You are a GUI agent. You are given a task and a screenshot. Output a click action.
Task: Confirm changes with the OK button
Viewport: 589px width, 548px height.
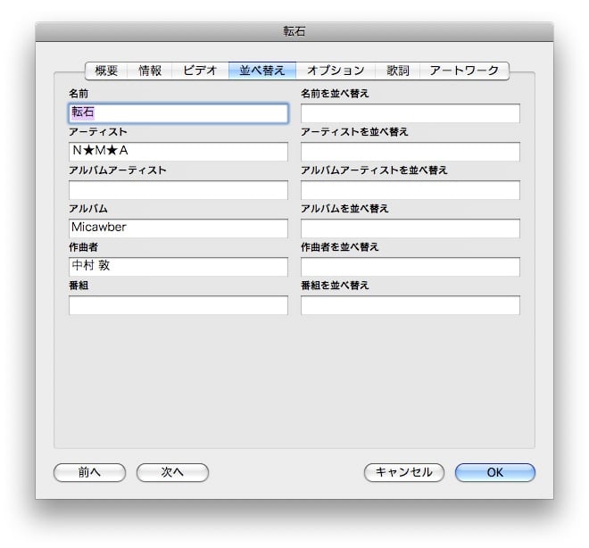point(494,472)
